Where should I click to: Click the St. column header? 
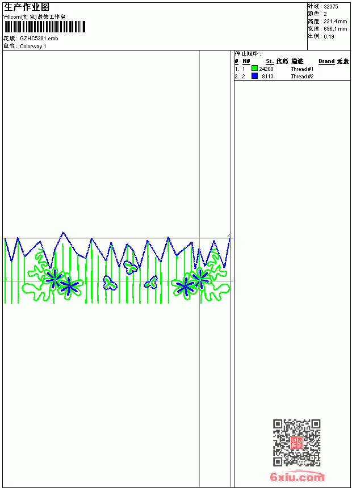(270, 61)
